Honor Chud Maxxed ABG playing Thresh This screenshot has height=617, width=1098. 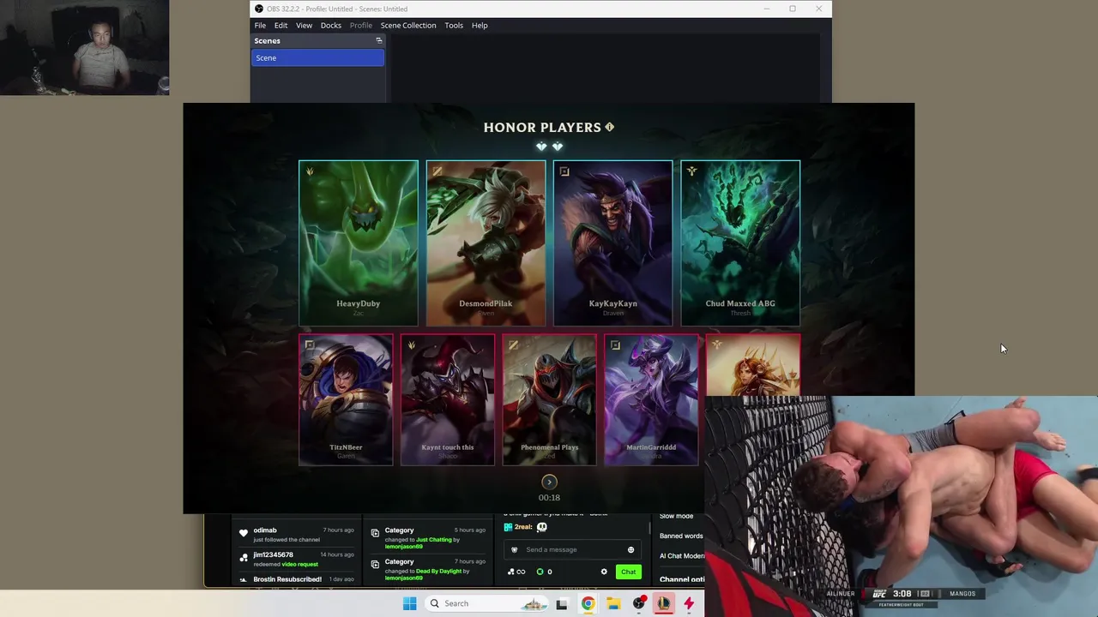tap(740, 243)
